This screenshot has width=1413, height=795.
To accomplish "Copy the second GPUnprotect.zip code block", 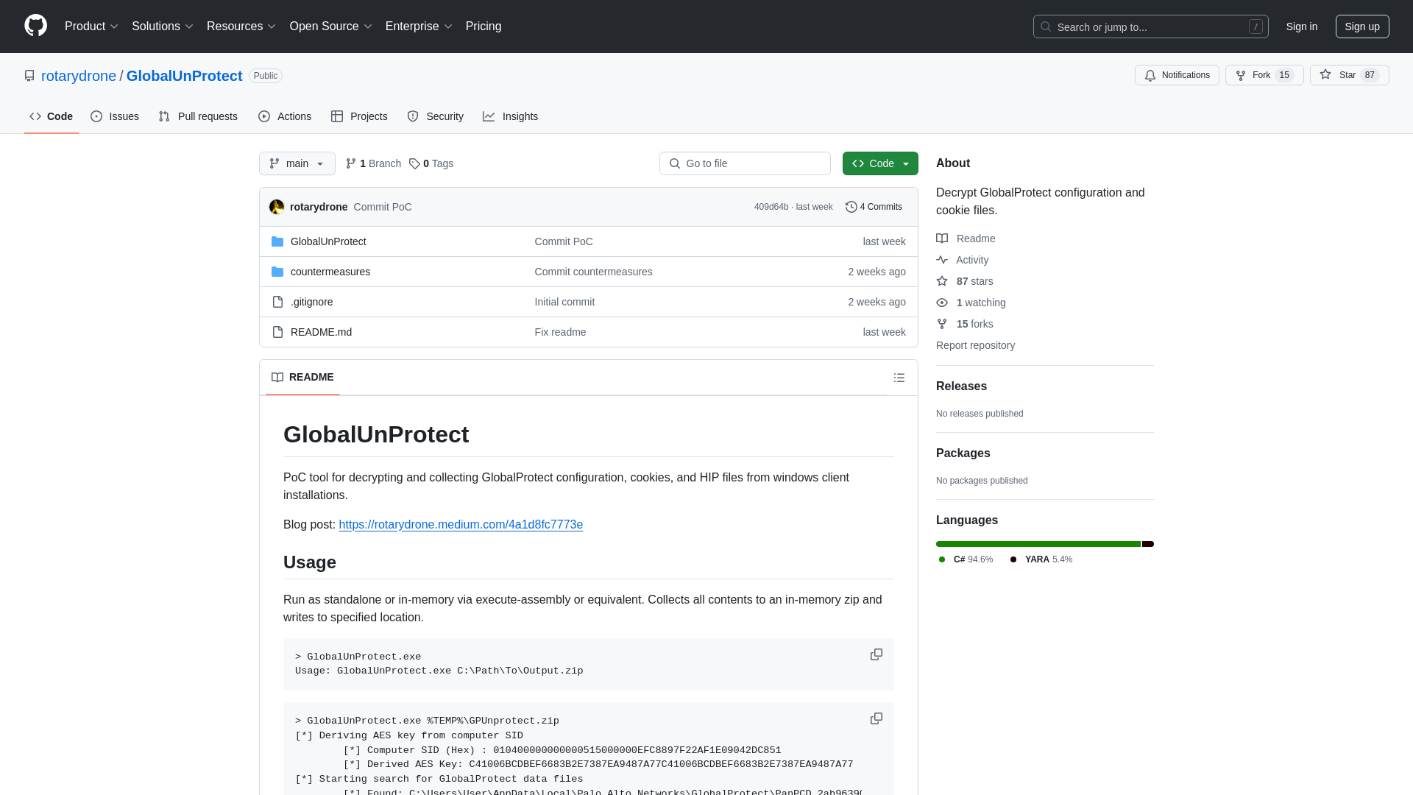I will tap(877, 718).
